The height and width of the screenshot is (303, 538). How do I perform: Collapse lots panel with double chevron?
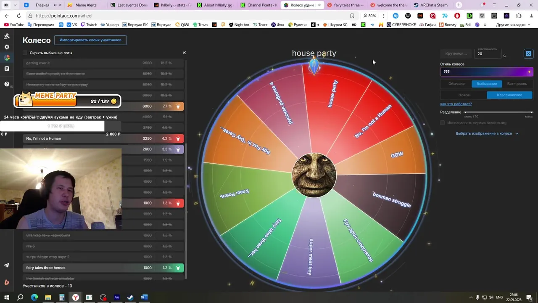tap(184, 53)
